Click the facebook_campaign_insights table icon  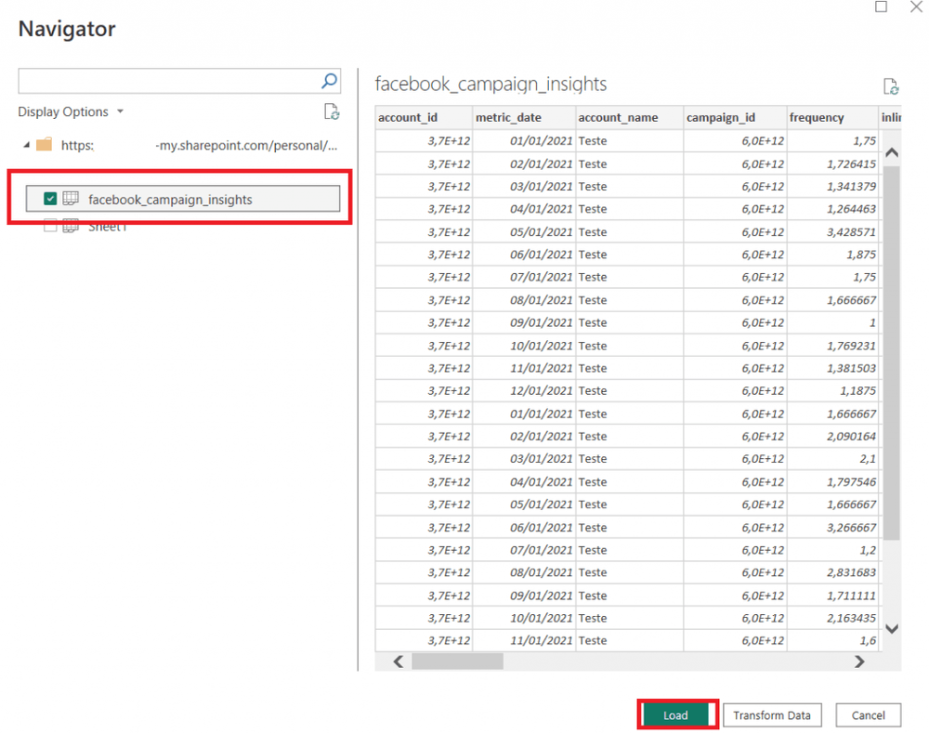point(70,198)
